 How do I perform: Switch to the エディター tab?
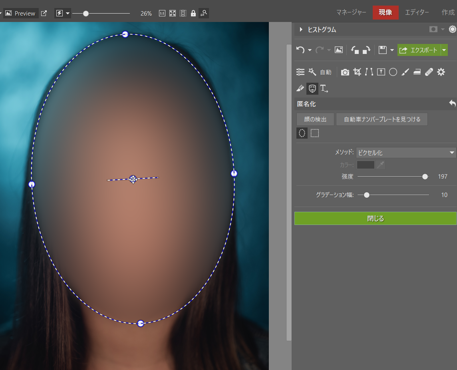[x=417, y=12]
